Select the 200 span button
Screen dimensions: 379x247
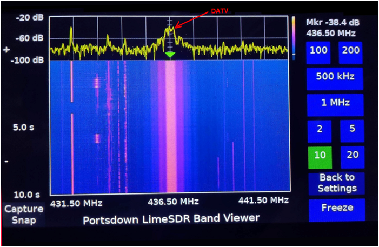tap(351, 51)
